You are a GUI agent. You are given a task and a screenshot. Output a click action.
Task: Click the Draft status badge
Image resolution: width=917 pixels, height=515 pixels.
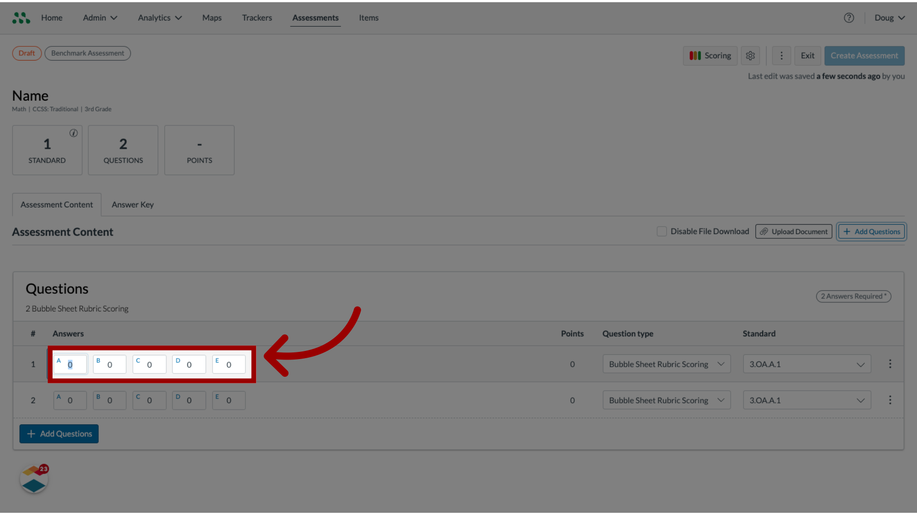[x=27, y=53]
